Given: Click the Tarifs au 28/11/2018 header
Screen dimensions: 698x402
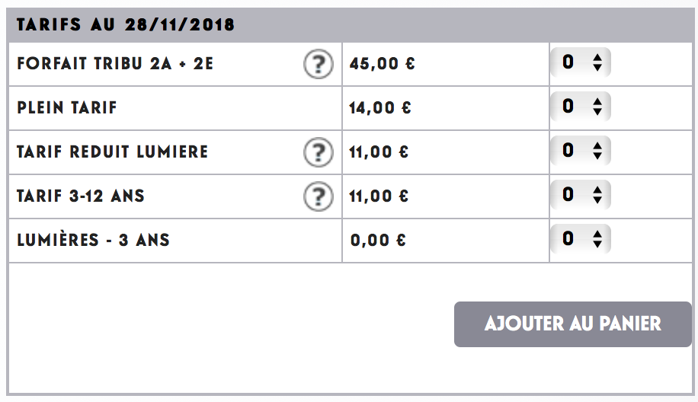Looking at the screenshot, I should pos(126,24).
